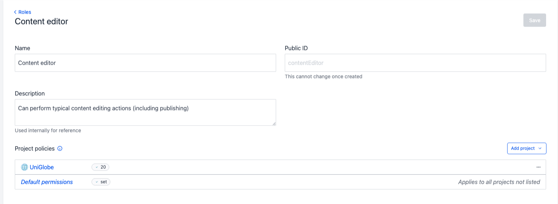Open the Default permissions link

coord(47,182)
